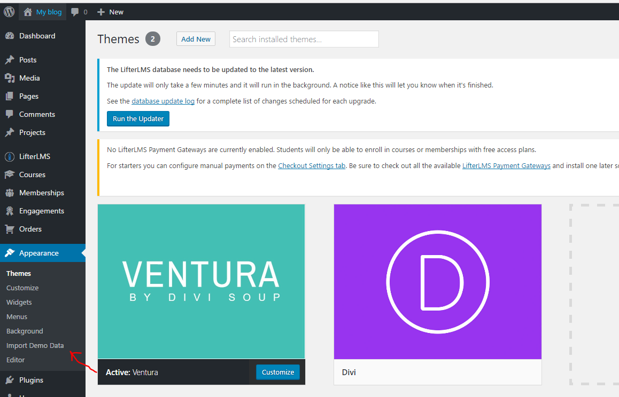Viewport: 619px width, 397px height.
Task: Click the Memberships group icon
Action: tap(10, 193)
